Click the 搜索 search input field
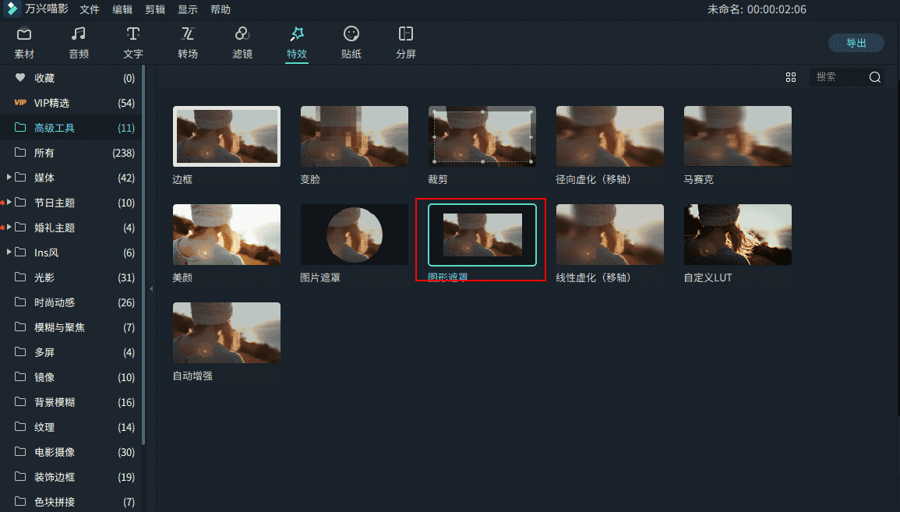Image resolution: width=900 pixels, height=512 pixels. 838,77
